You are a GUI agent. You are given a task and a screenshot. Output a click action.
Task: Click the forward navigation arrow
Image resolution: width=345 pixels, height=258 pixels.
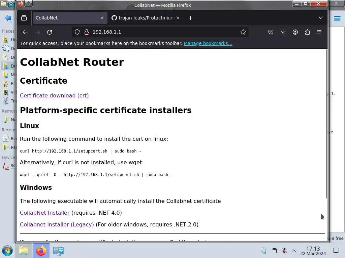[37, 32]
